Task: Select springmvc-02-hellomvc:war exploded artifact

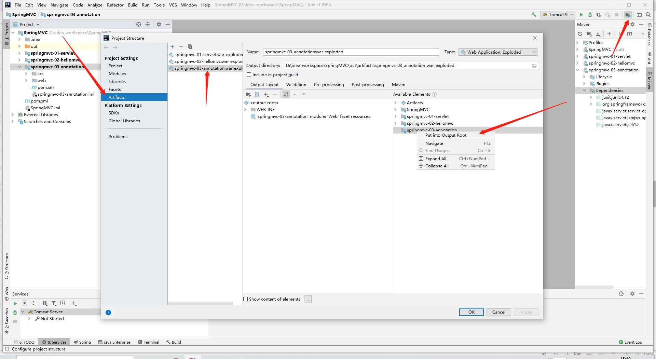Action: 205,61
